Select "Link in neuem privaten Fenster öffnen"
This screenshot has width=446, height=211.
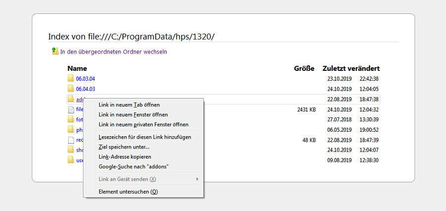[x=143, y=124]
